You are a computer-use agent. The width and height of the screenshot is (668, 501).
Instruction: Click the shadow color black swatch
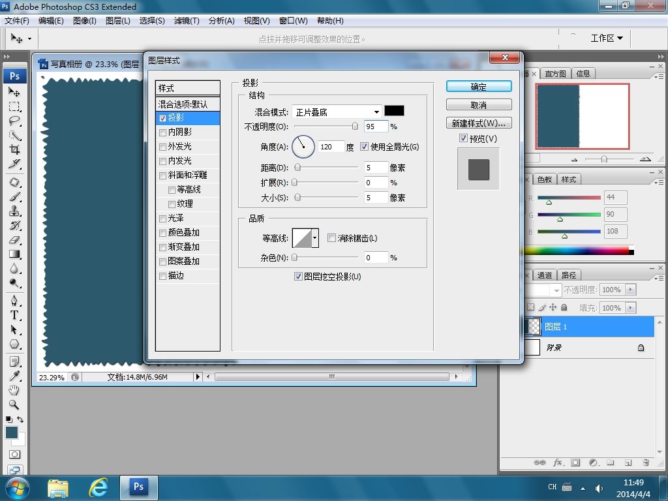click(394, 111)
